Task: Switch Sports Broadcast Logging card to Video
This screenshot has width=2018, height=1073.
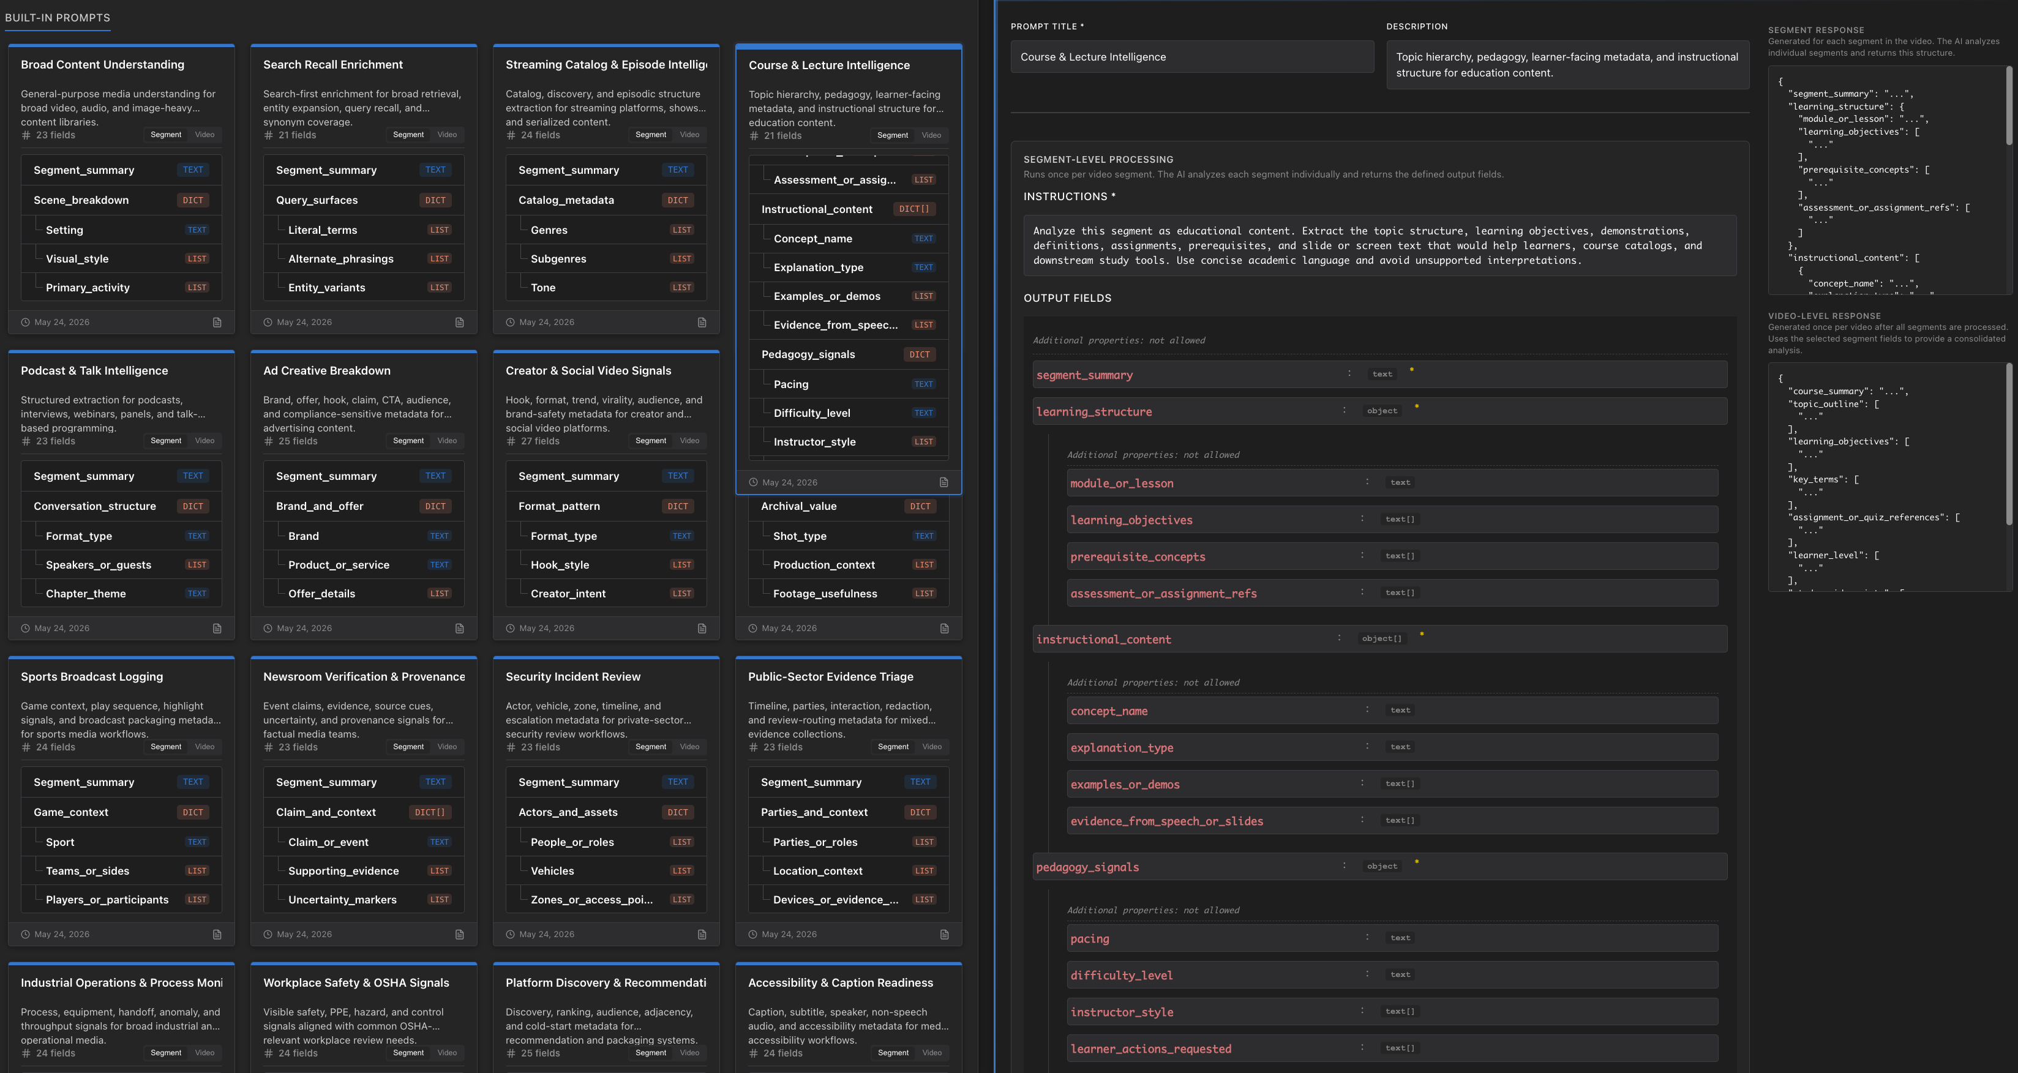Action: (x=204, y=747)
